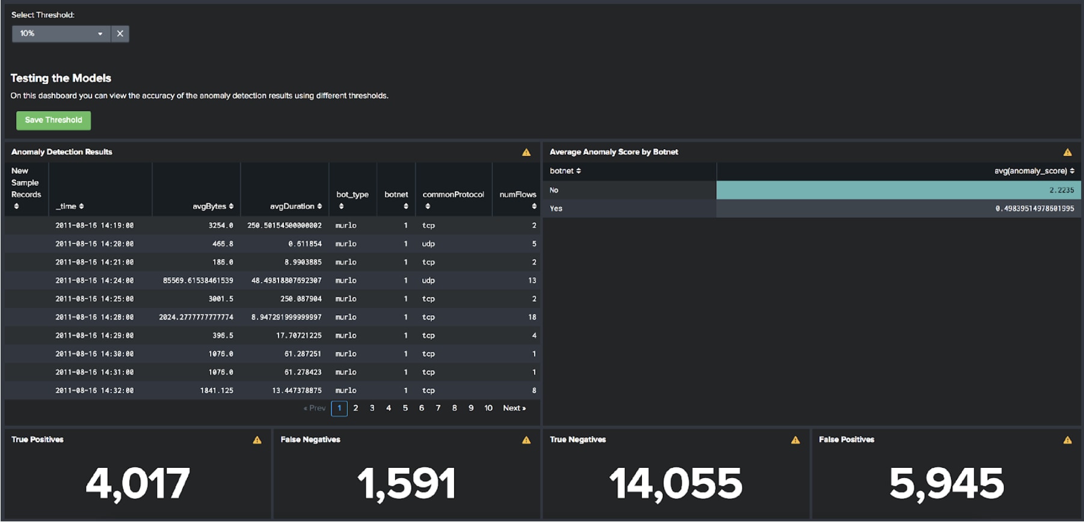Go to page 6 of results

(422, 408)
